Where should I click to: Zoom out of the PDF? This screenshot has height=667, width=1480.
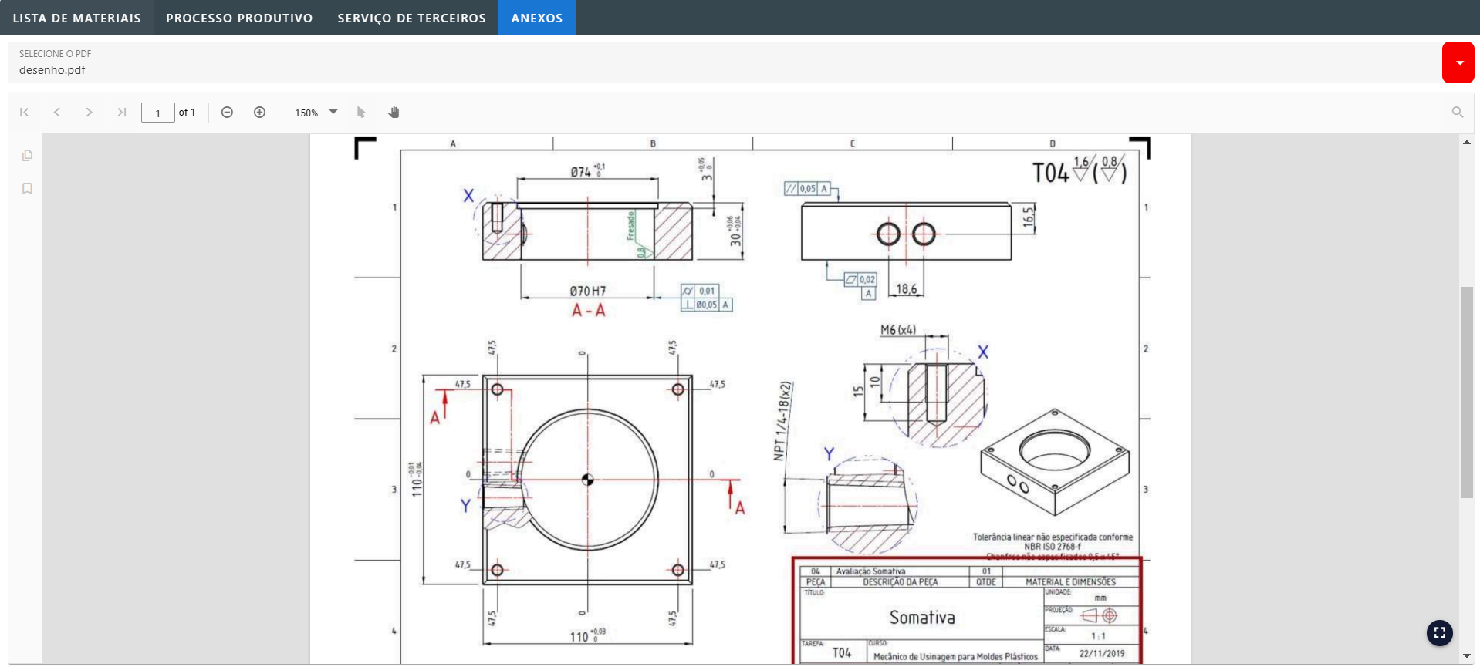tap(227, 113)
